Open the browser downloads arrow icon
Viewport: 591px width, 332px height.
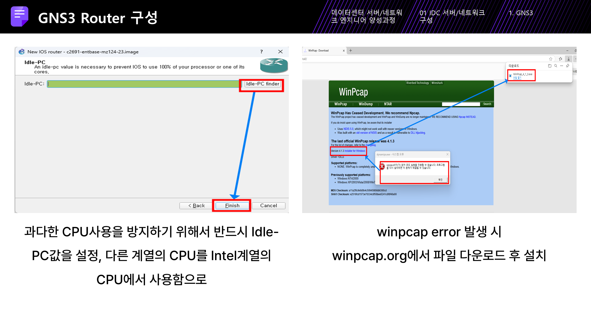pos(569,59)
